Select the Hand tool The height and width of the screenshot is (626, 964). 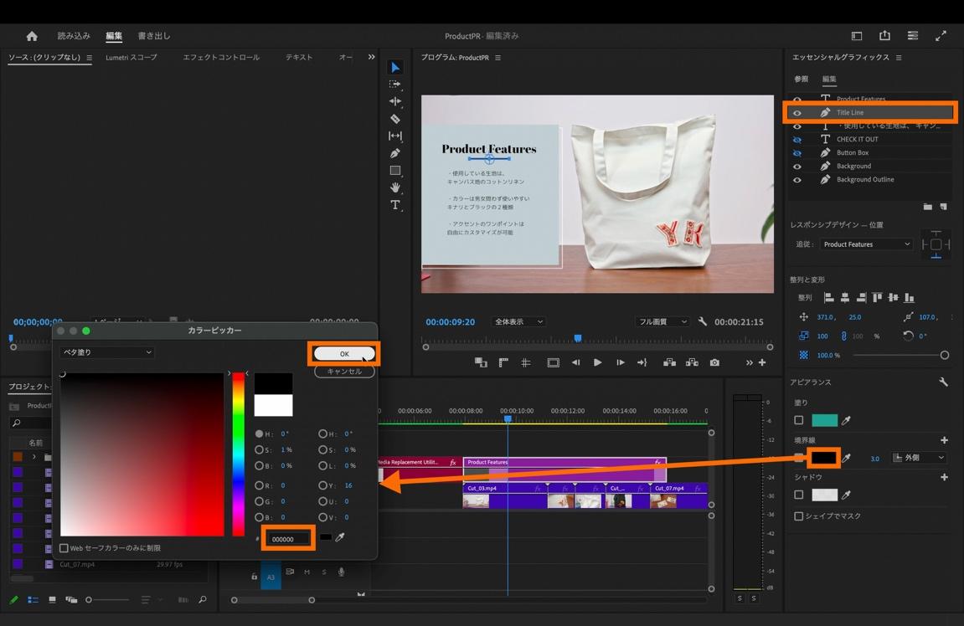pyautogui.click(x=394, y=187)
